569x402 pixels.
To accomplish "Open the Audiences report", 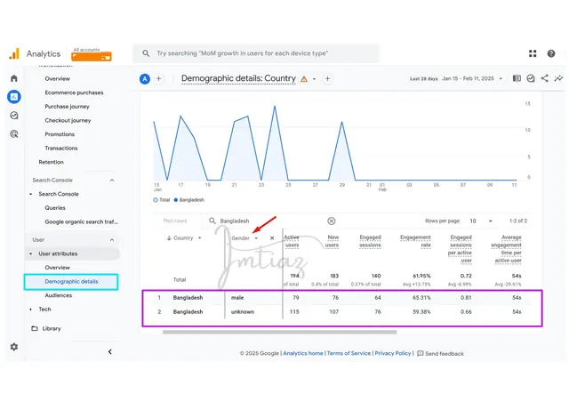I will coord(58,295).
